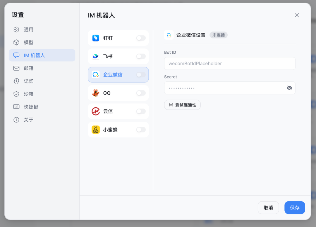
Task: Click the 企业微信设置 heading text
Action: coord(191,35)
